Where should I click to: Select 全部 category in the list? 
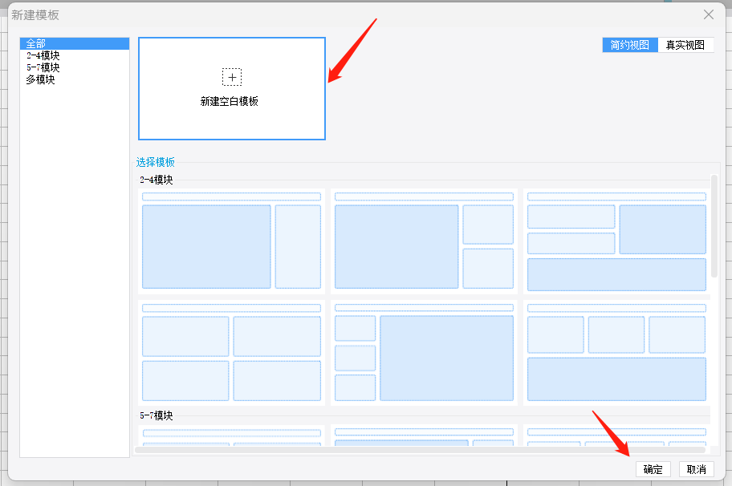click(x=75, y=43)
